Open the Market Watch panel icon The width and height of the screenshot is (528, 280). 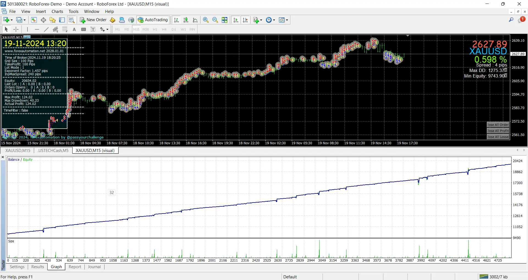coord(34,20)
